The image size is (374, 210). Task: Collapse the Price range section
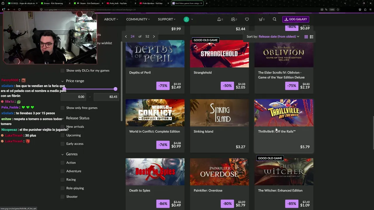click(63, 81)
